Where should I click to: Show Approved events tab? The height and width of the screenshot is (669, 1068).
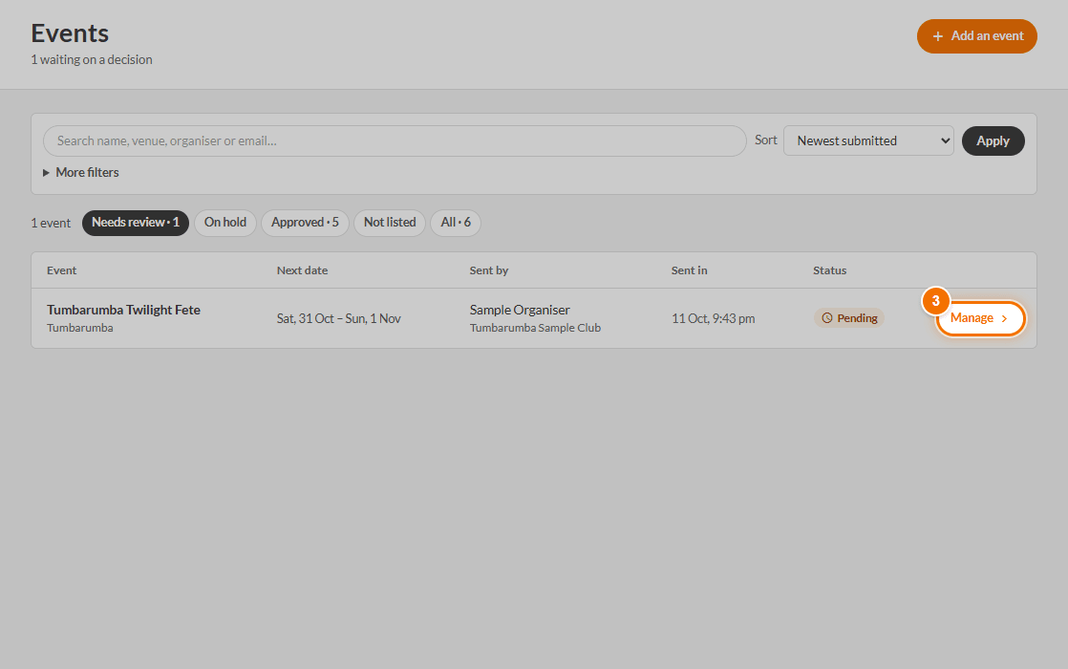(x=305, y=223)
